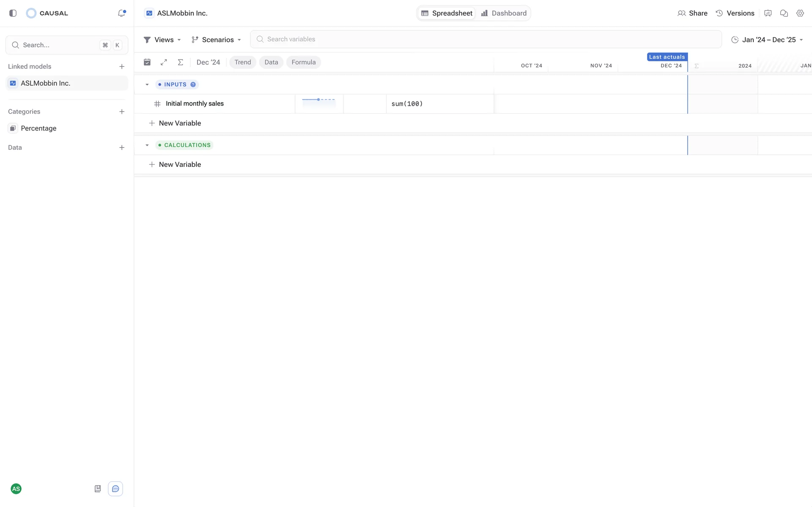Toggle the left sidebar panel icon
The height and width of the screenshot is (507, 812).
point(13,13)
